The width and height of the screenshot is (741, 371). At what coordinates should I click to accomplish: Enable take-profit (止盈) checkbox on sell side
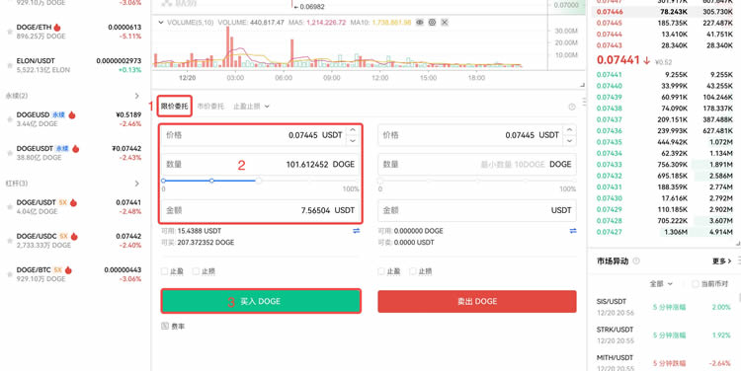(x=381, y=271)
